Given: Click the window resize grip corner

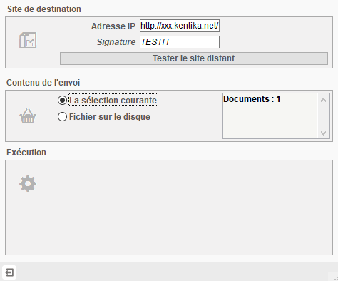Looking at the screenshot, I should pos(334,277).
